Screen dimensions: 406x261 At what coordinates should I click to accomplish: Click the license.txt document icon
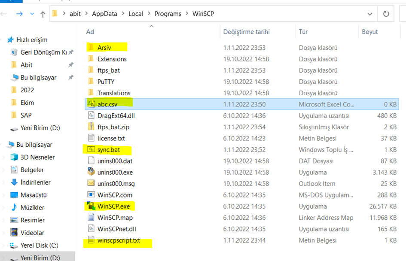click(x=91, y=138)
